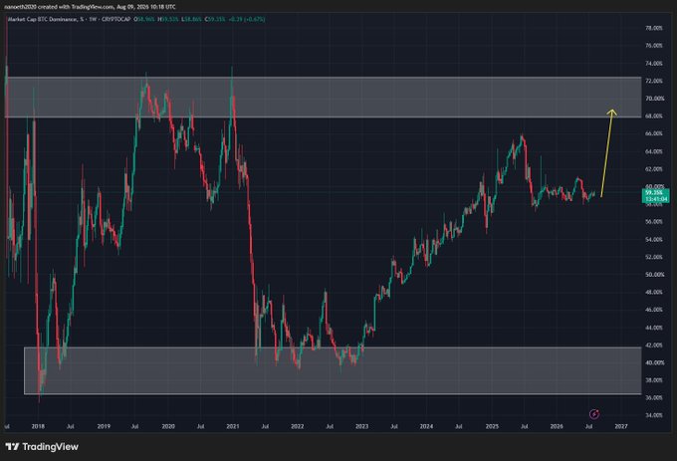Click the 44.00% price axis label
The image size is (677, 461).
pos(654,328)
